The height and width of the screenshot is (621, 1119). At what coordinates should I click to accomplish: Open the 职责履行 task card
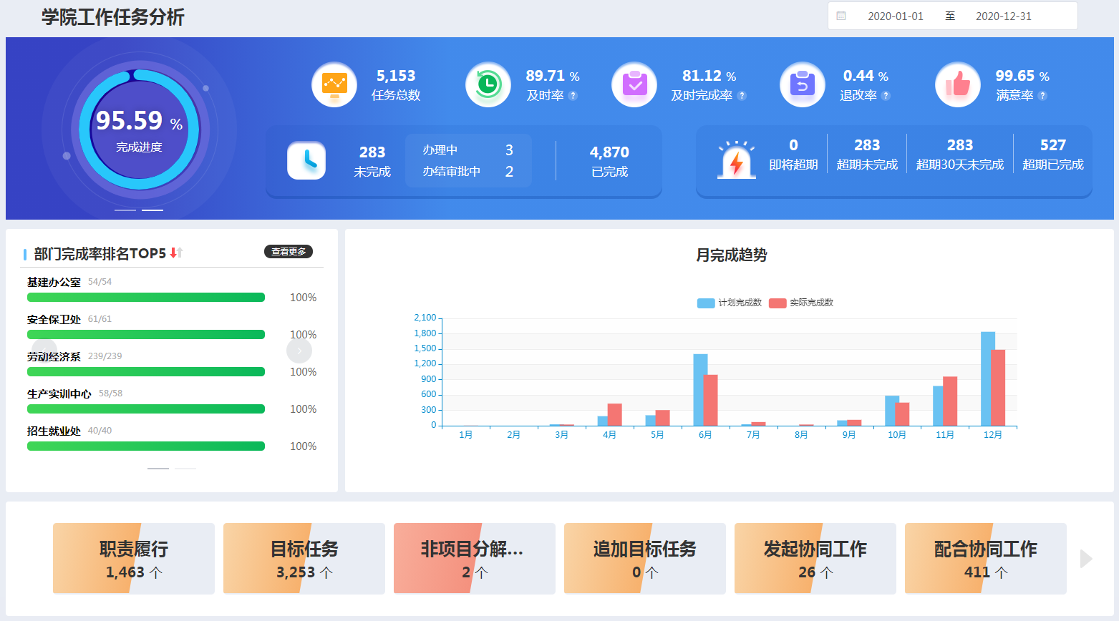click(134, 559)
